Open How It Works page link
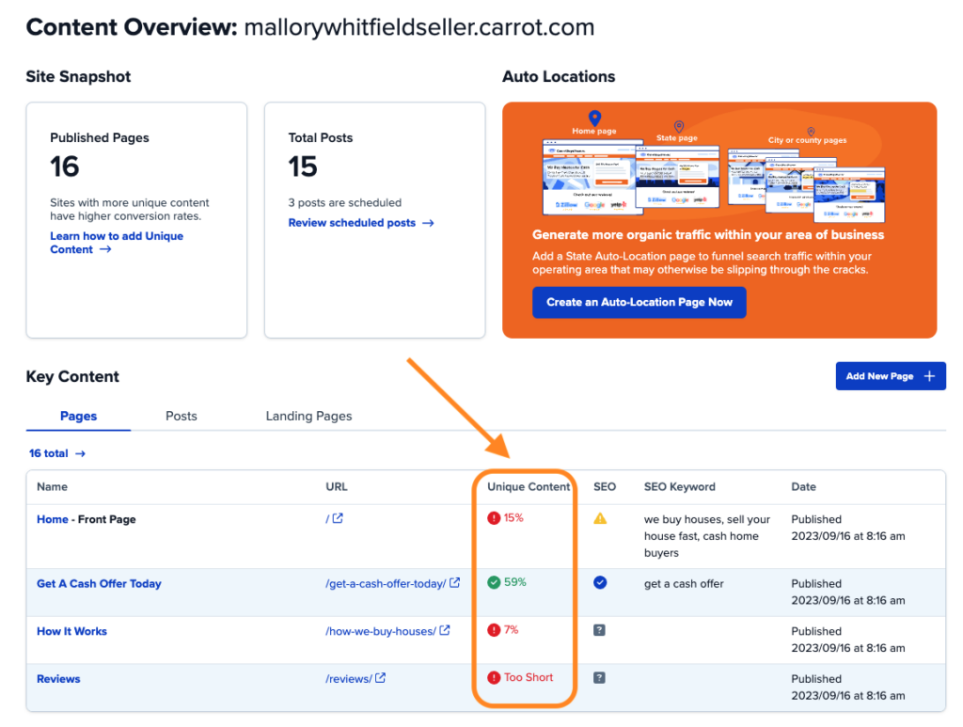Viewport: 963px width, 727px height. 71,631
